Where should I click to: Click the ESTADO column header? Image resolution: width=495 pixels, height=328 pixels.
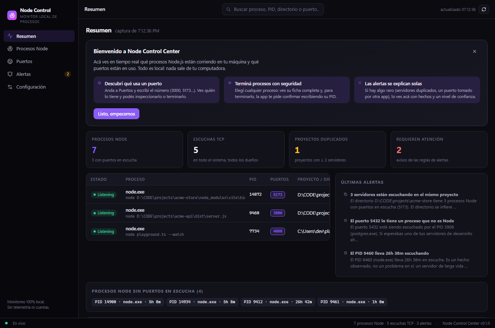pyautogui.click(x=99, y=179)
